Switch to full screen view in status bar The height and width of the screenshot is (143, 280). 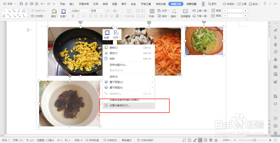(184, 140)
